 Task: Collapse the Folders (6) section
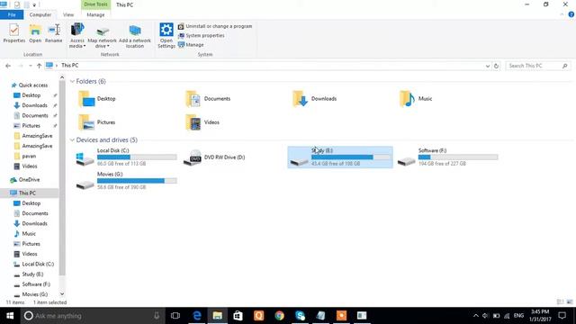[72, 81]
